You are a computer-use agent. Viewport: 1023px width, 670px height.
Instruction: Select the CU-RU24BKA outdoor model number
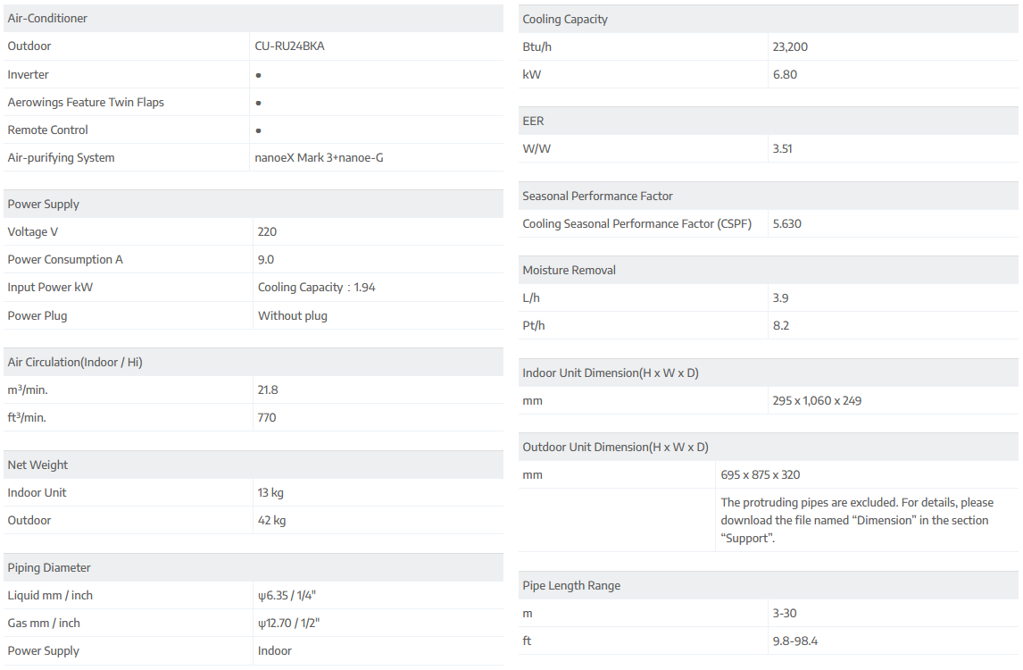289,46
